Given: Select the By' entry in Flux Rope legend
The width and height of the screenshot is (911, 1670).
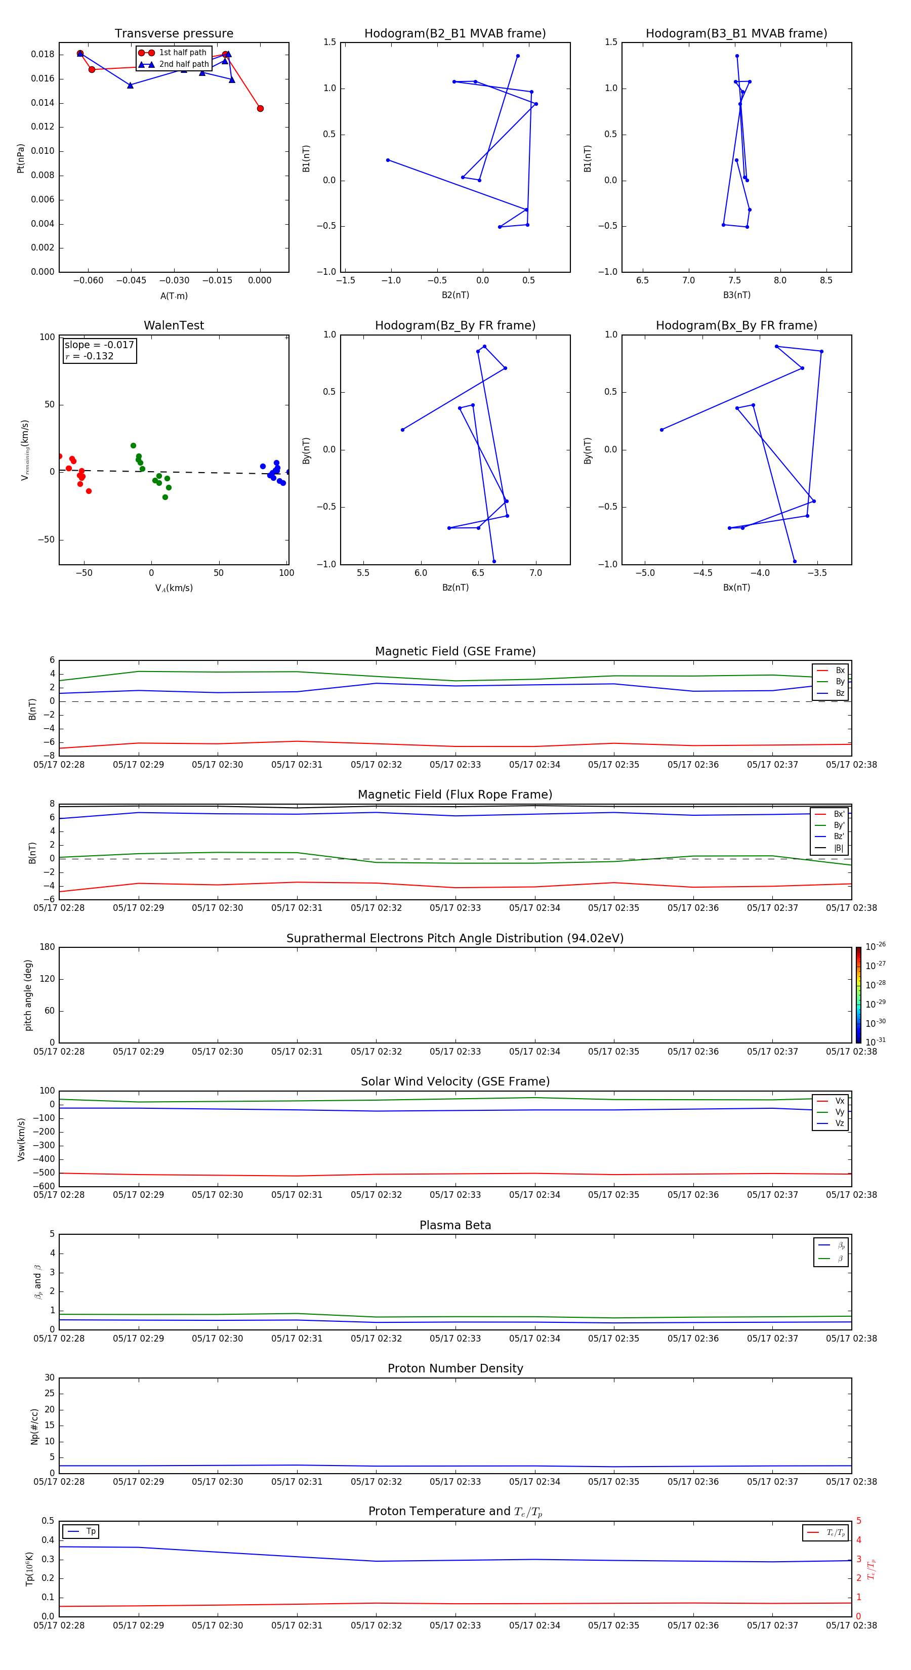Looking at the screenshot, I should [830, 825].
